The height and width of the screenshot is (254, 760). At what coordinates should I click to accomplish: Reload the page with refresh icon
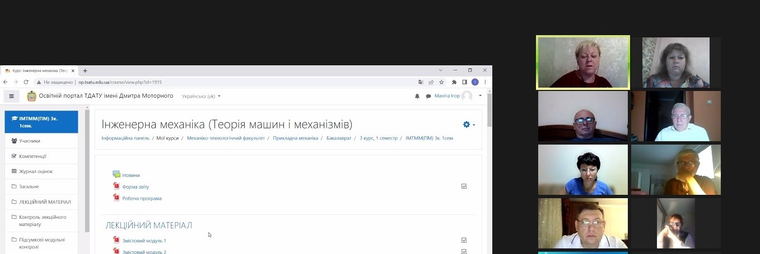tap(26, 82)
